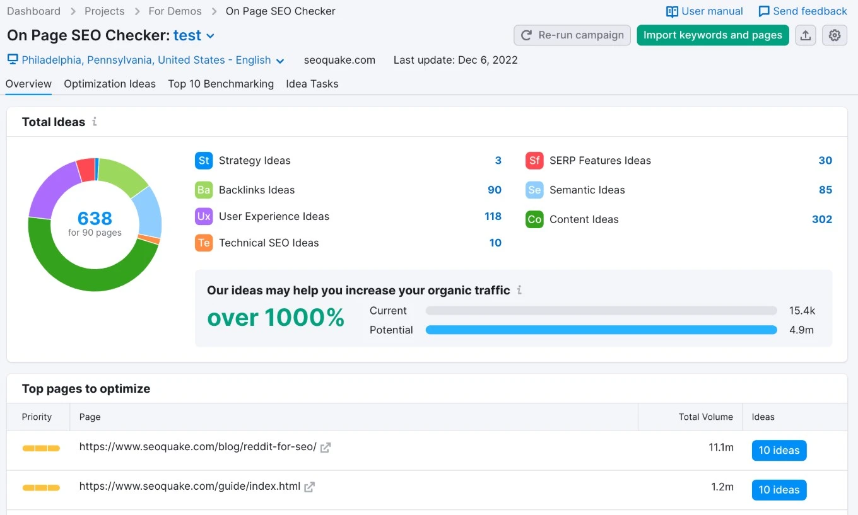The height and width of the screenshot is (515, 858).
Task: Click the Backlinks Ideas Ba icon
Action: (204, 190)
